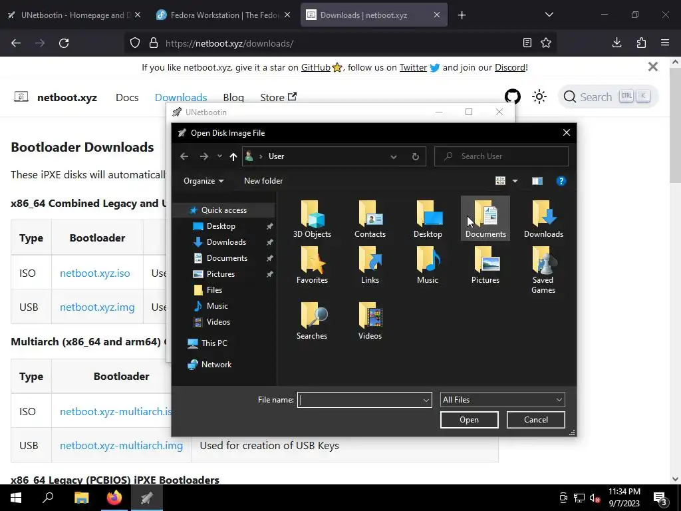
Task: Select the Searches folder
Action: [x=312, y=321]
